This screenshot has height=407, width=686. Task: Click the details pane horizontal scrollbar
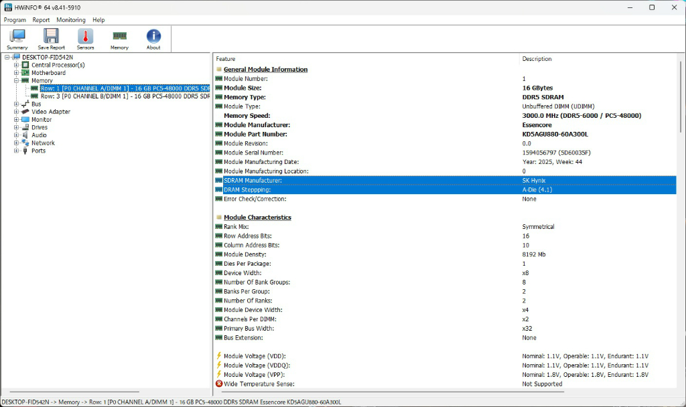point(393,392)
